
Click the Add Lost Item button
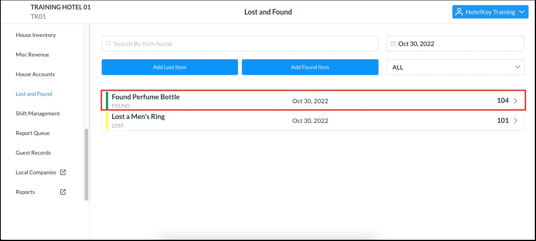(170, 67)
